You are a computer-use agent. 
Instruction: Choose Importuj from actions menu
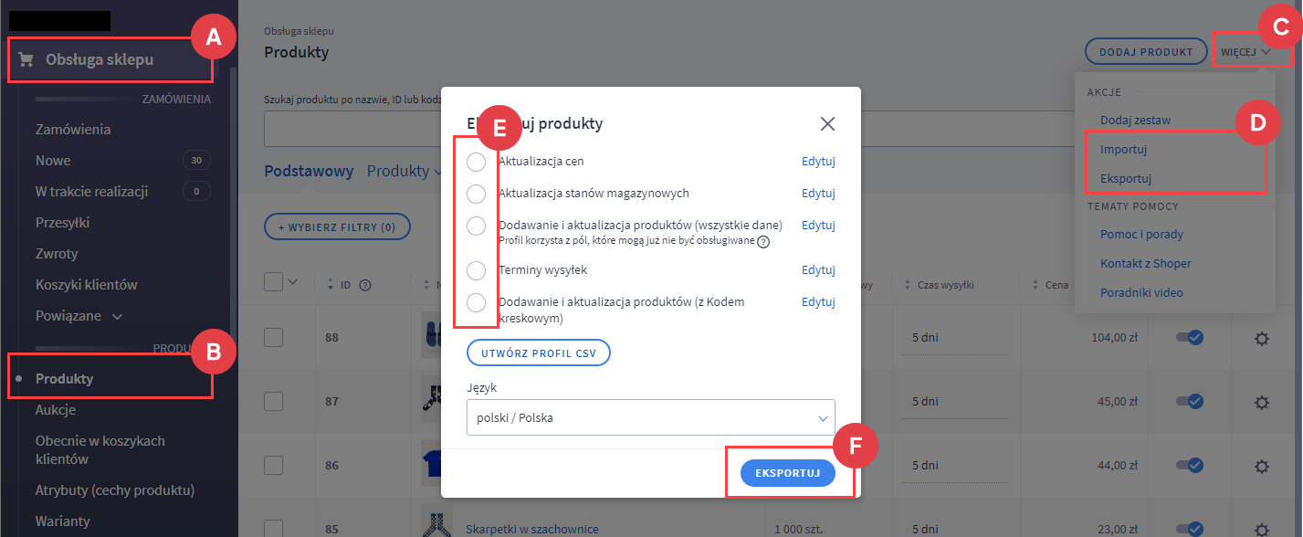click(x=1123, y=149)
